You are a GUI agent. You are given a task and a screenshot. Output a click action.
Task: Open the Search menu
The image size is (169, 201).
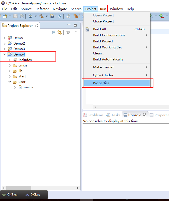click(76, 9)
